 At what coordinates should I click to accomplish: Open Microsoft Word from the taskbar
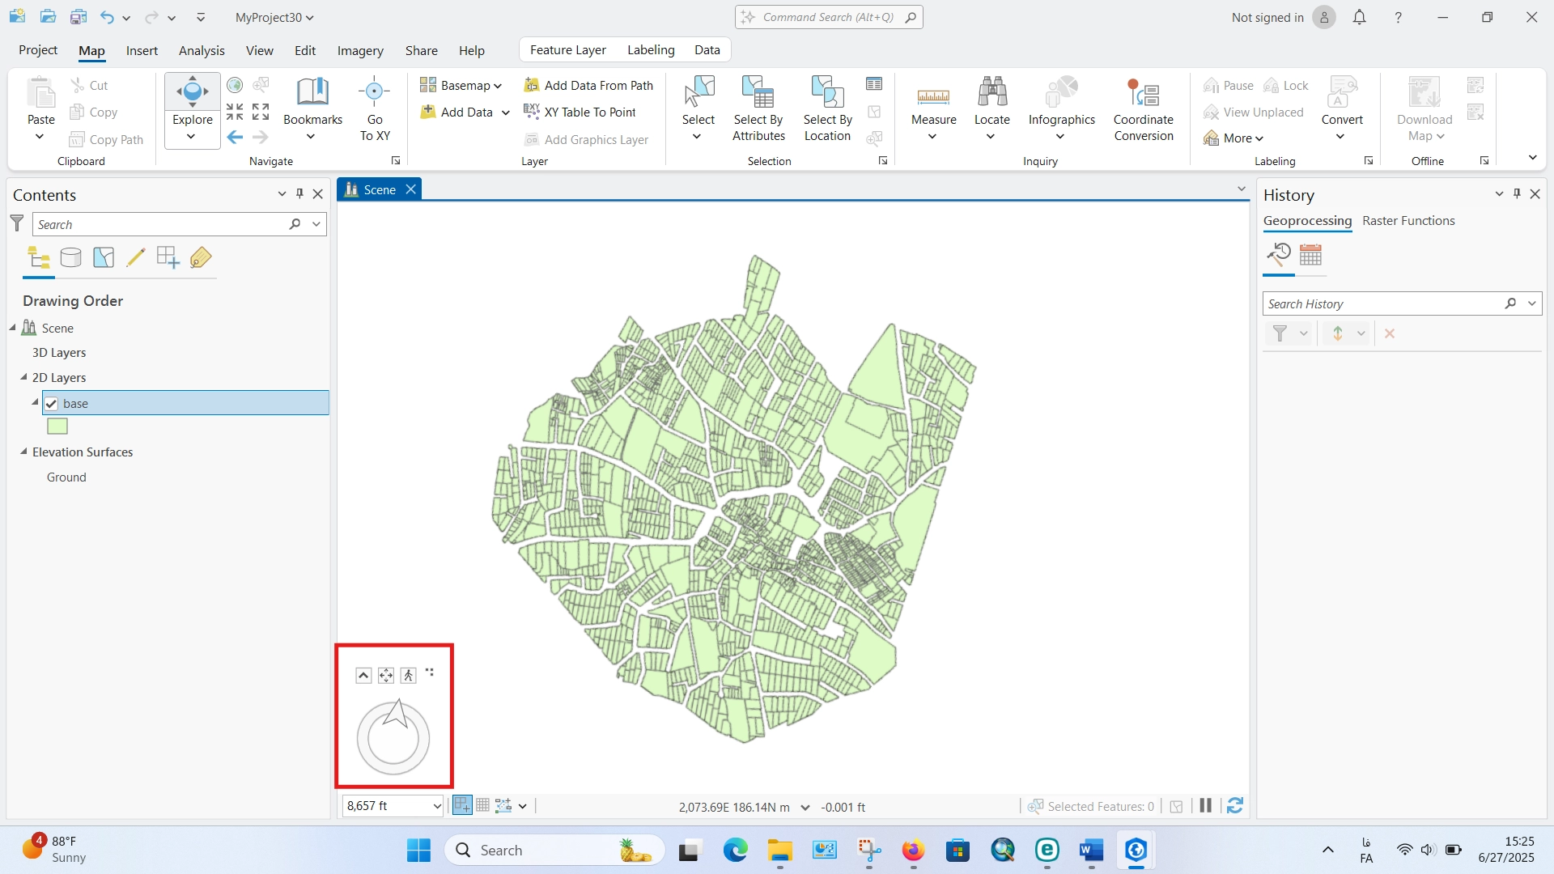(1091, 851)
